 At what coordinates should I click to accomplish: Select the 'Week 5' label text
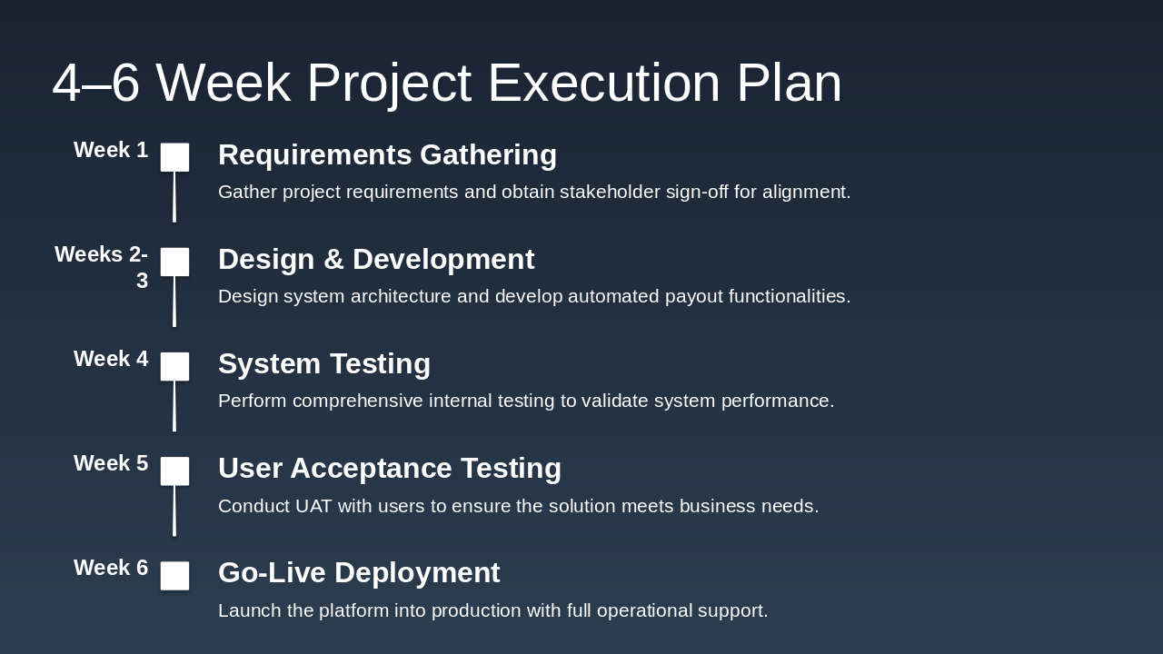click(x=111, y=463)
